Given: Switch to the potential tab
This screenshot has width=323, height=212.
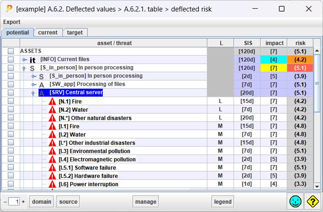Looking at the screenshot, I should (17, 33).
